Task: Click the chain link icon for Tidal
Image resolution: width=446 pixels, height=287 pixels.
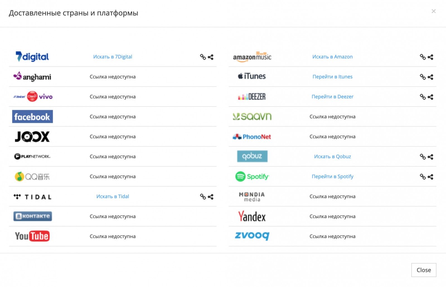Action: [203, 197]
